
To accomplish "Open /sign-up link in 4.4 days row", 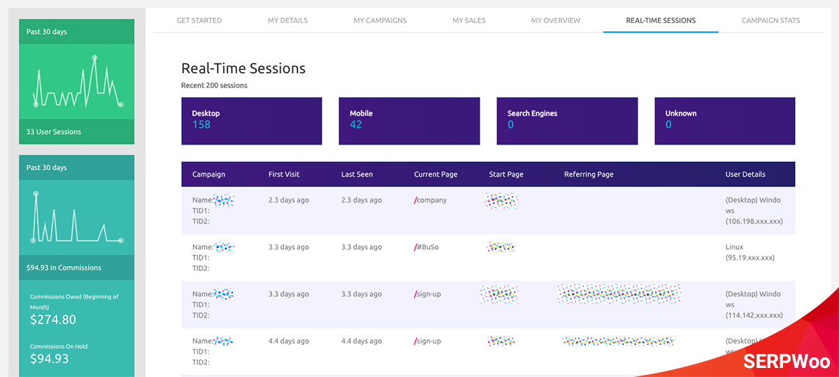I will pos(427,341).
